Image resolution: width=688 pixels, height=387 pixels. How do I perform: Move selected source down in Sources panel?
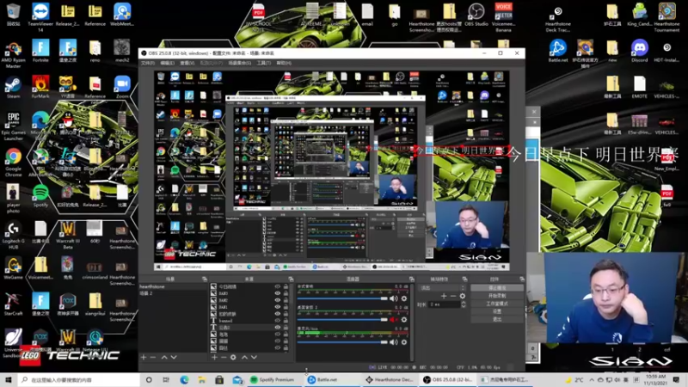tap(254, 358)
